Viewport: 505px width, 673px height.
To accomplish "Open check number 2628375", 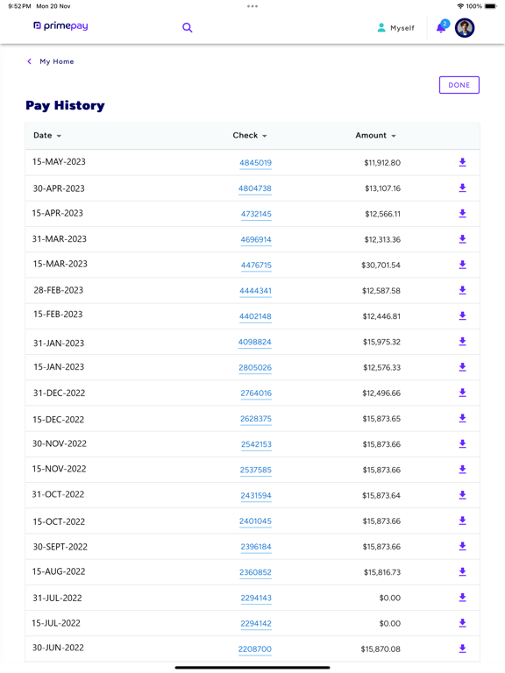I will click(x=256, y=419).
